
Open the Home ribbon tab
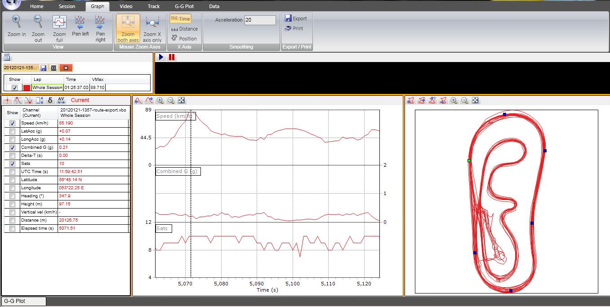37,6
